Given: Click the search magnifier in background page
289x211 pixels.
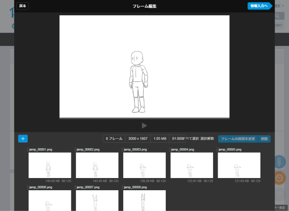Looking at the screenshot, I should click(x=277, y=16).
